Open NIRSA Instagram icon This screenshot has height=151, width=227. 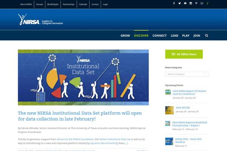click(191, 3)
